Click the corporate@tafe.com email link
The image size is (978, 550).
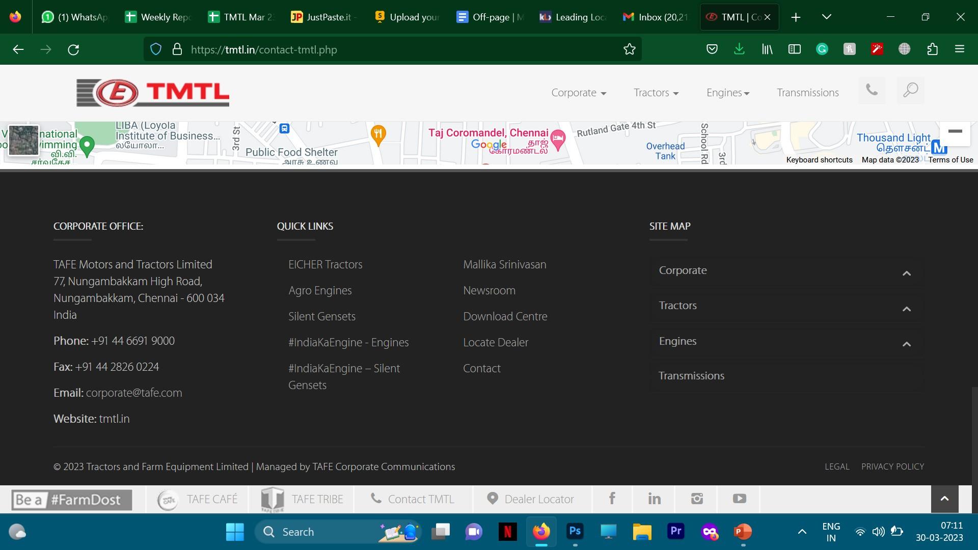pos(133,393)
